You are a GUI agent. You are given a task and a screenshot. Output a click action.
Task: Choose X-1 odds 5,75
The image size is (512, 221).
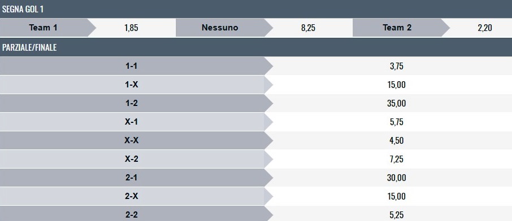tap(396, 122)
